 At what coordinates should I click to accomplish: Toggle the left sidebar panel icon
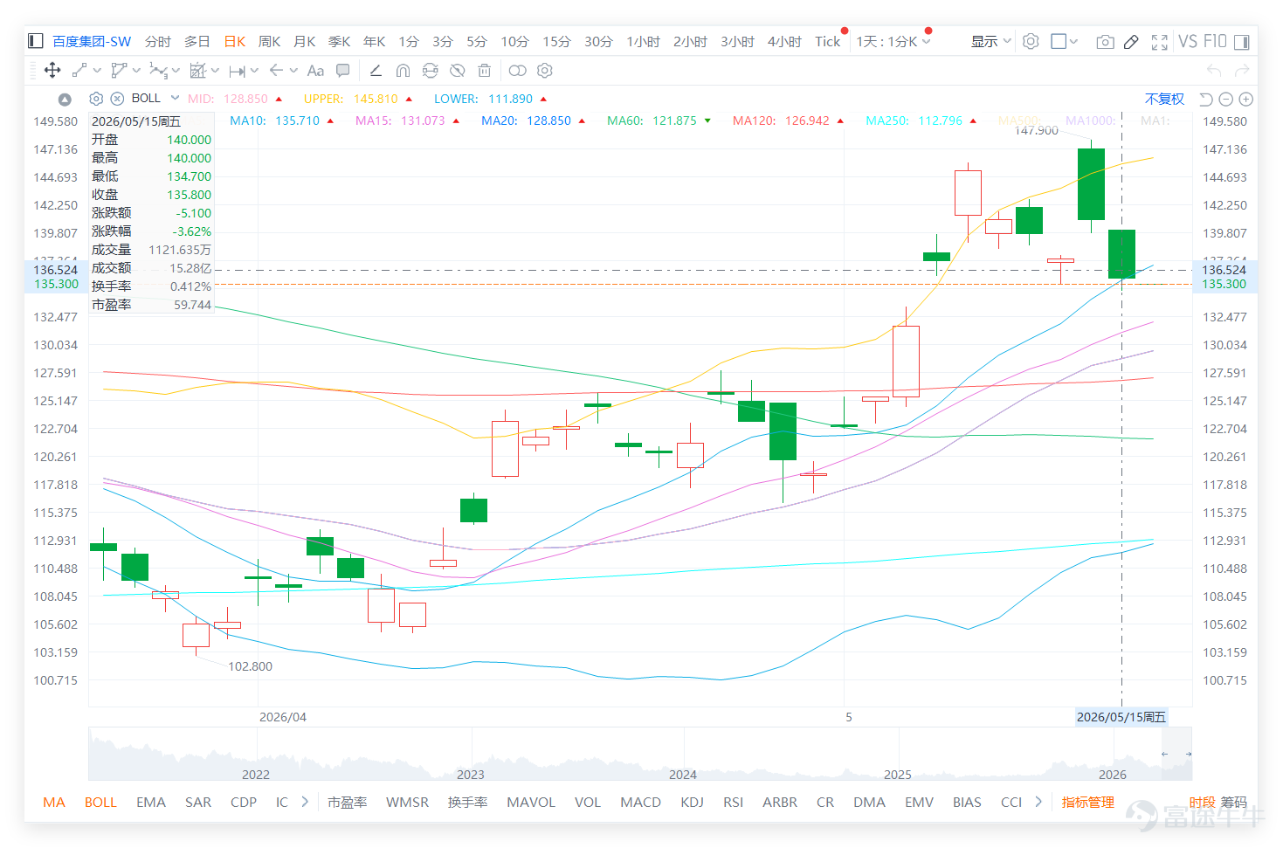coord(36,41)
